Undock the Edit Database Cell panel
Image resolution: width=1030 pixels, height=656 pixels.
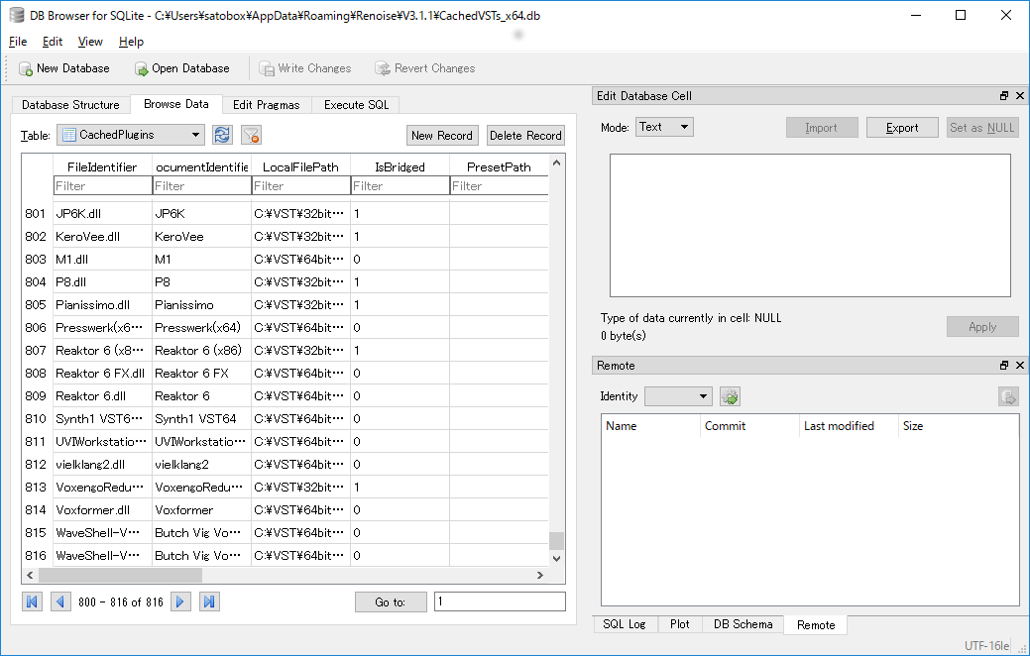[1003, 96]
